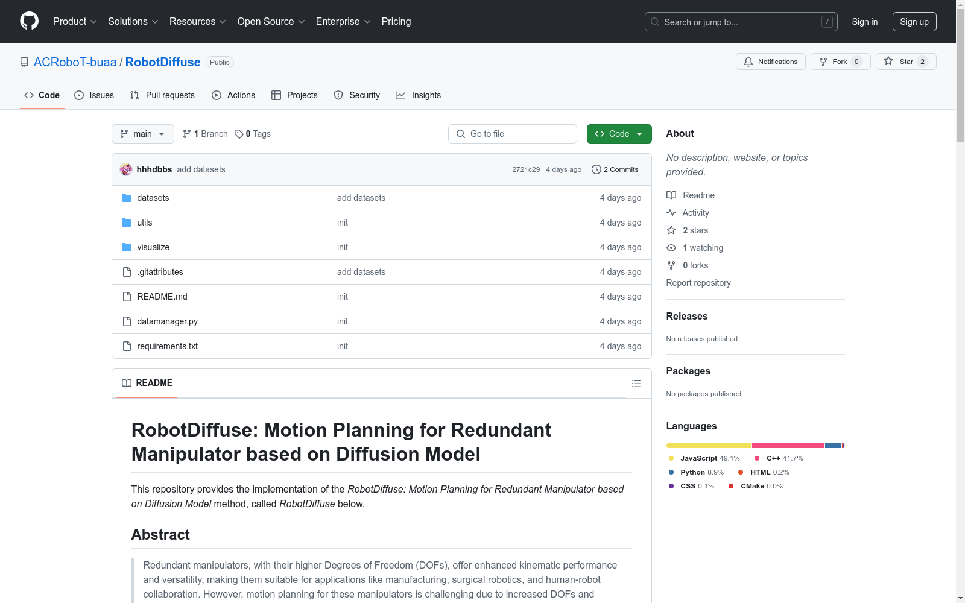Click the datasets folder icon
Viewport: 965px width, 603px height.
coord(127,198)
